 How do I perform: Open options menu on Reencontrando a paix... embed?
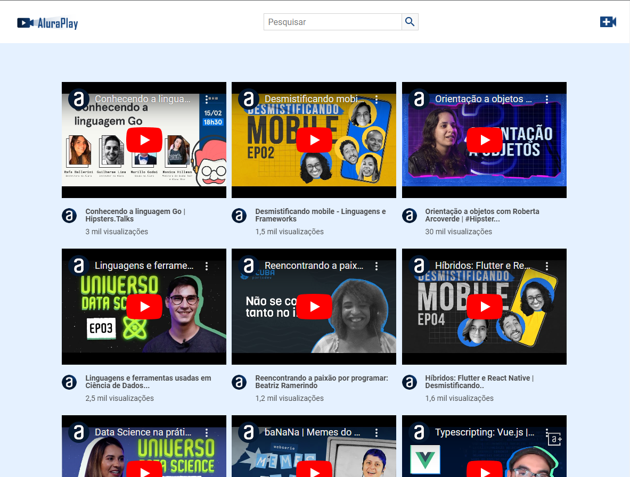pyautogui.click(x=377, y=266)
